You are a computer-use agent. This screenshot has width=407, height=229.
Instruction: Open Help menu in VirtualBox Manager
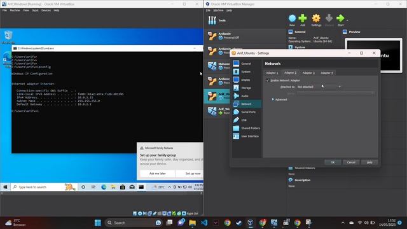(229, 10)
